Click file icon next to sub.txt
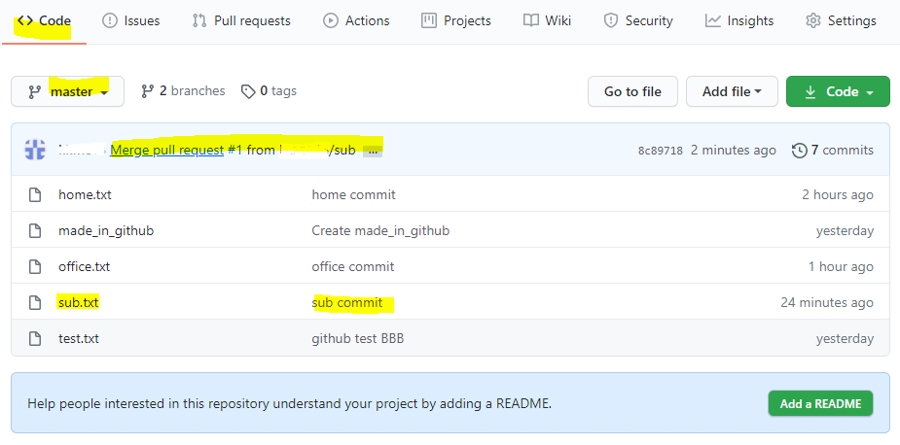Viewport: 900px width, 445px height. [x=35, y=302]
